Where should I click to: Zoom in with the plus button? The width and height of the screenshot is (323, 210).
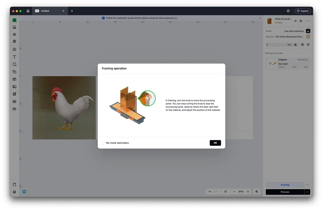click(x=248, y=192)
